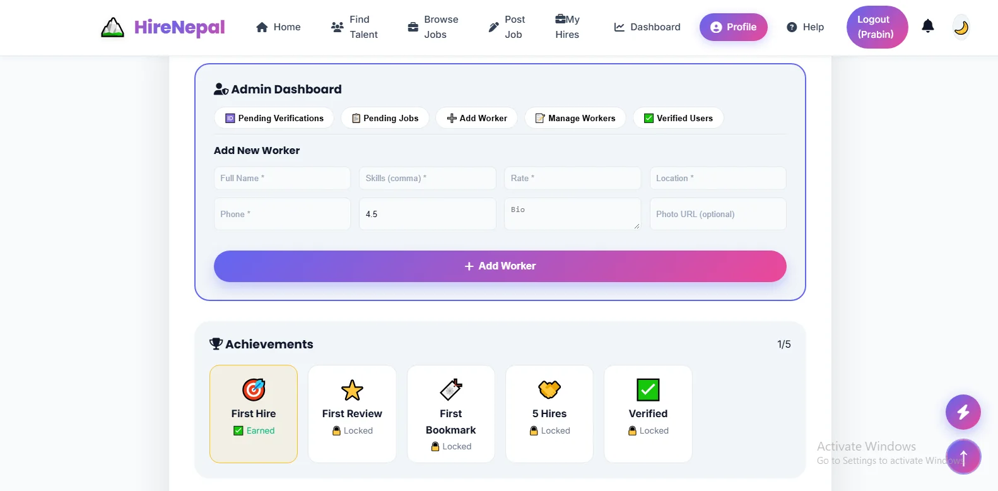Go to Home in the navbar
This screenshot has width=998, height=491.
278,27
